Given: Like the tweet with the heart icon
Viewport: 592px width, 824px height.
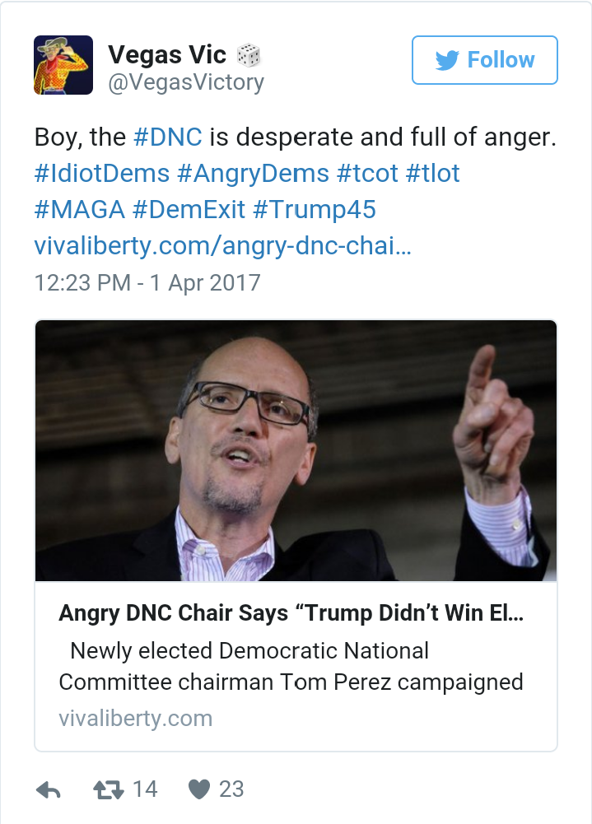Looking at the screenshot, I should tap(199, 790).
